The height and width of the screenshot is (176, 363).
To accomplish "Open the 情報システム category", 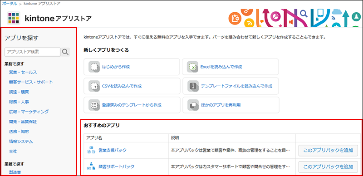I will point(21,141).
